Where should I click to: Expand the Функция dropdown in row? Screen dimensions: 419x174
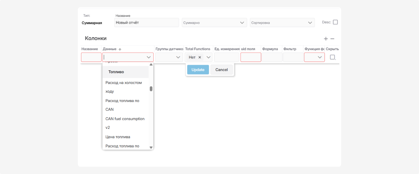click(314, 57)
